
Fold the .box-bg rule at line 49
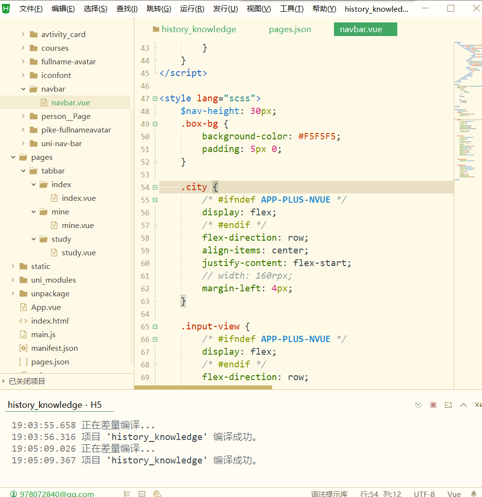click(x=155, y=124)
